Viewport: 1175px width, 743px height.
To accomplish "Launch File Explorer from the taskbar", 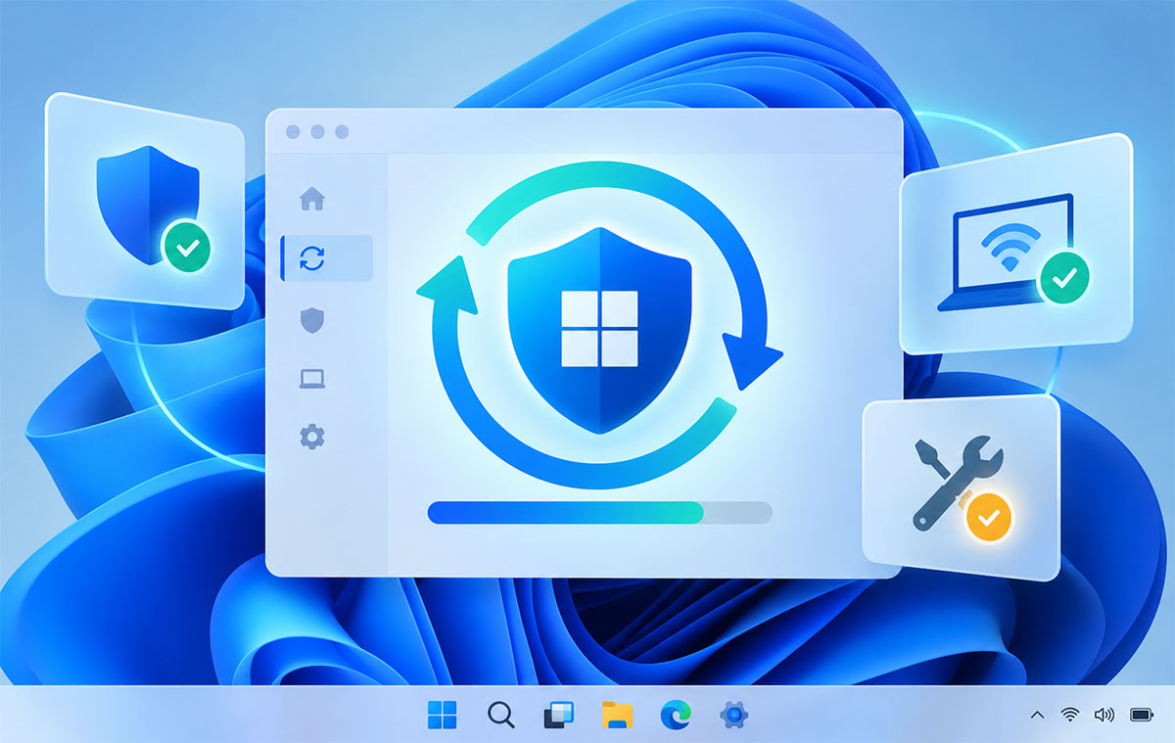I will click(617, 716).
